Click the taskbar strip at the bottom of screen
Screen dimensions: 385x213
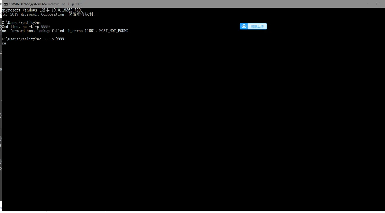tap(192, 212)
